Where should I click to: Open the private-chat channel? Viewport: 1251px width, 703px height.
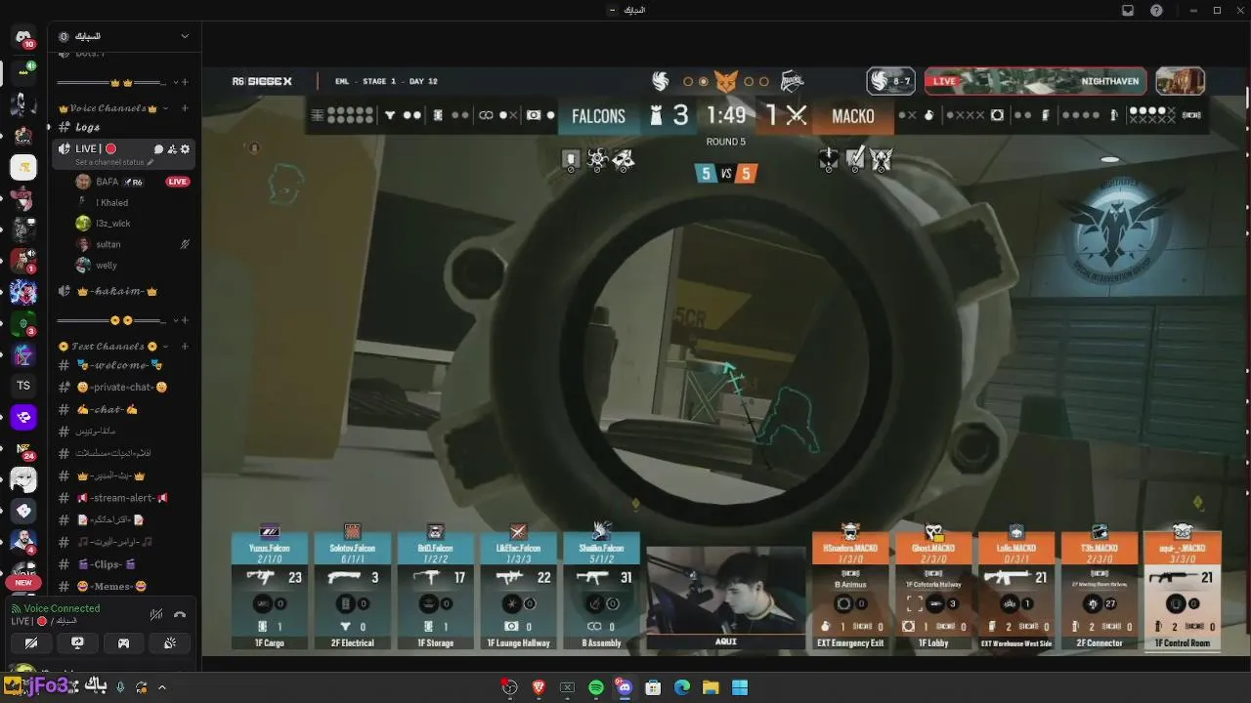(x=124, y=387)
